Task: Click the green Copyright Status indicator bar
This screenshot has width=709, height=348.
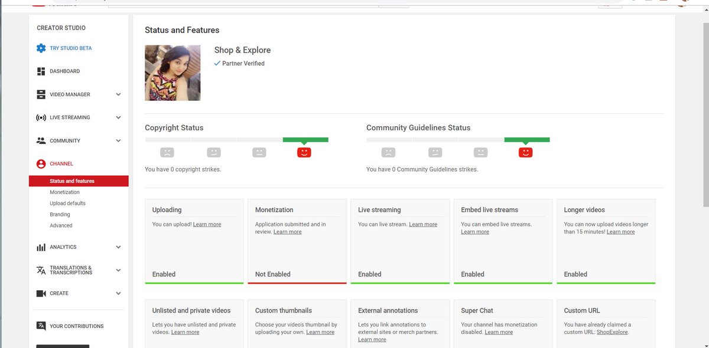Action: (x=305, y=140)
